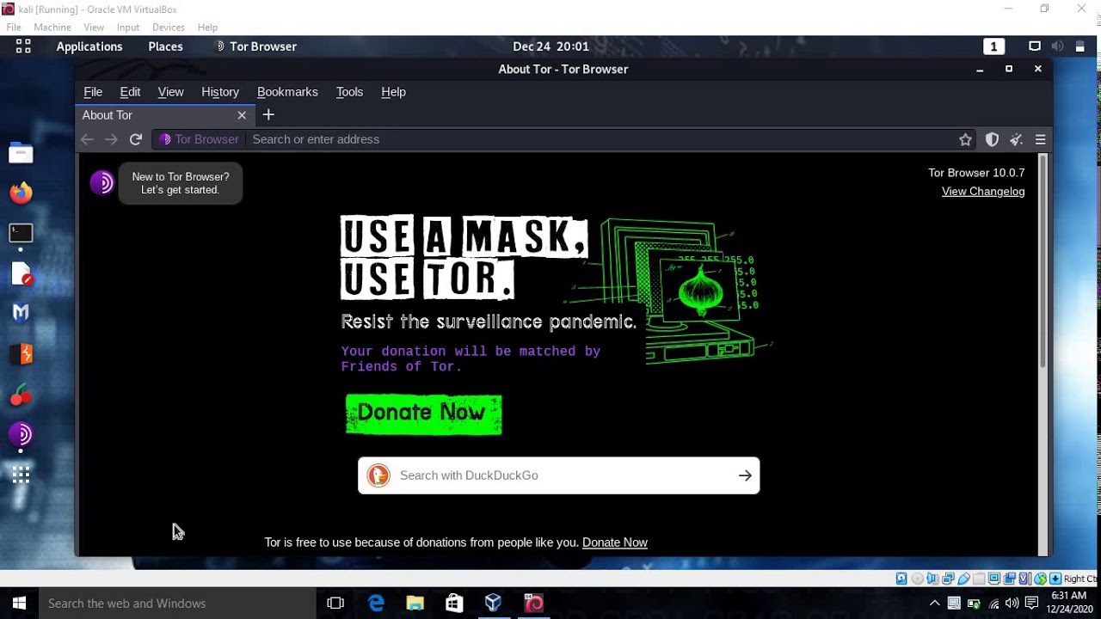The width and height of the screenshot is (1101, 619).
Task: Open the Kali activities grid icon
Action: click(x=23, y=46)
